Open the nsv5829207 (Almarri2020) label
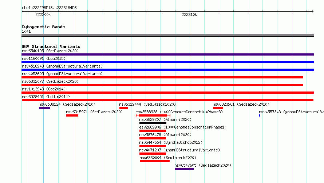 [x=165, y=119]
